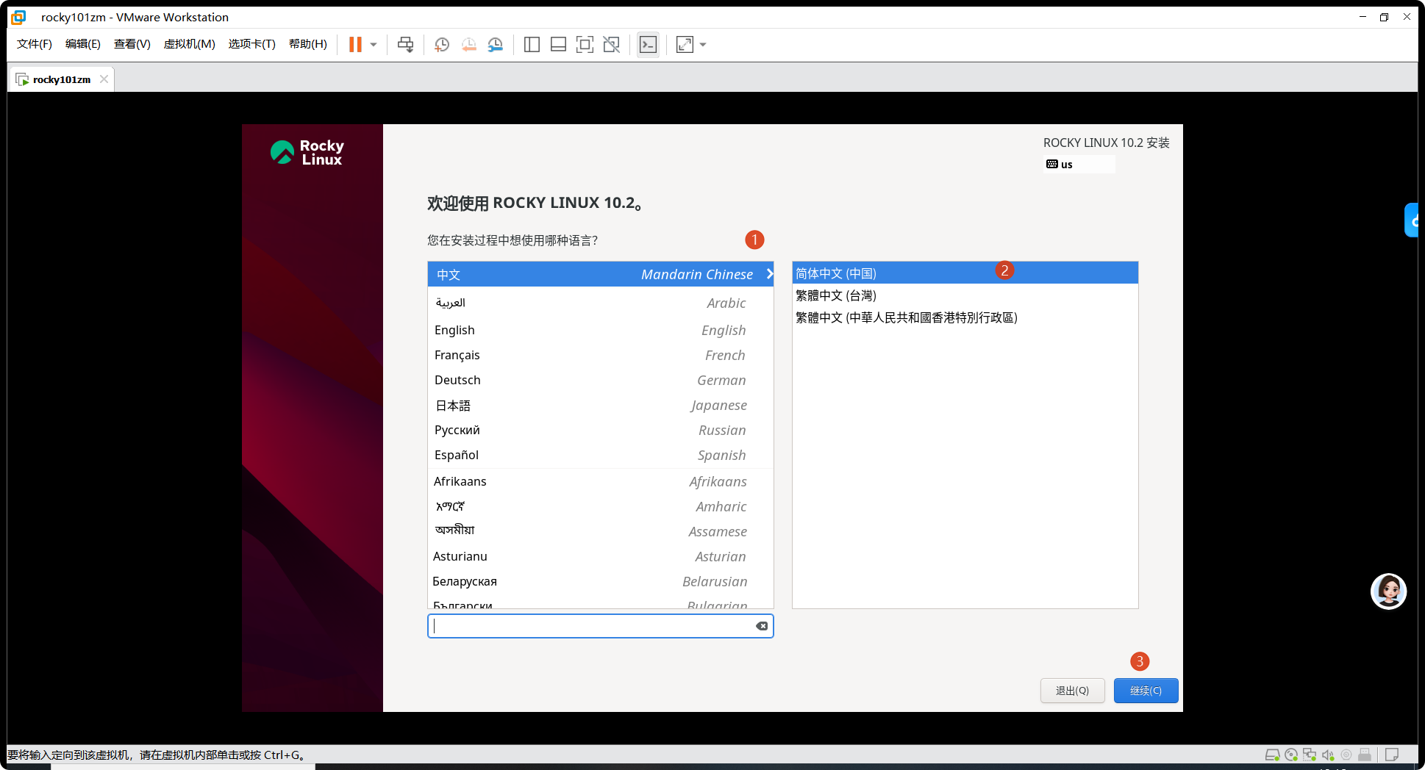Open the snapshot manager
This screenshot has height=770, width=1425.
(496, 45)
